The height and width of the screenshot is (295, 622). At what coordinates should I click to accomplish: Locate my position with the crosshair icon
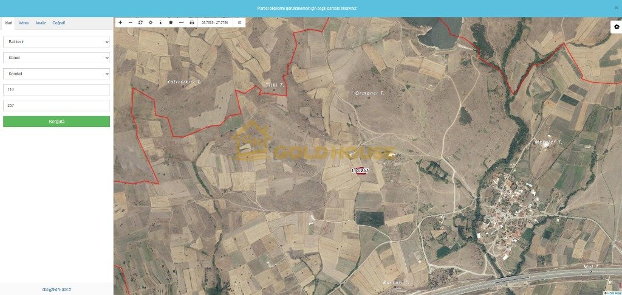pos(151,23)
